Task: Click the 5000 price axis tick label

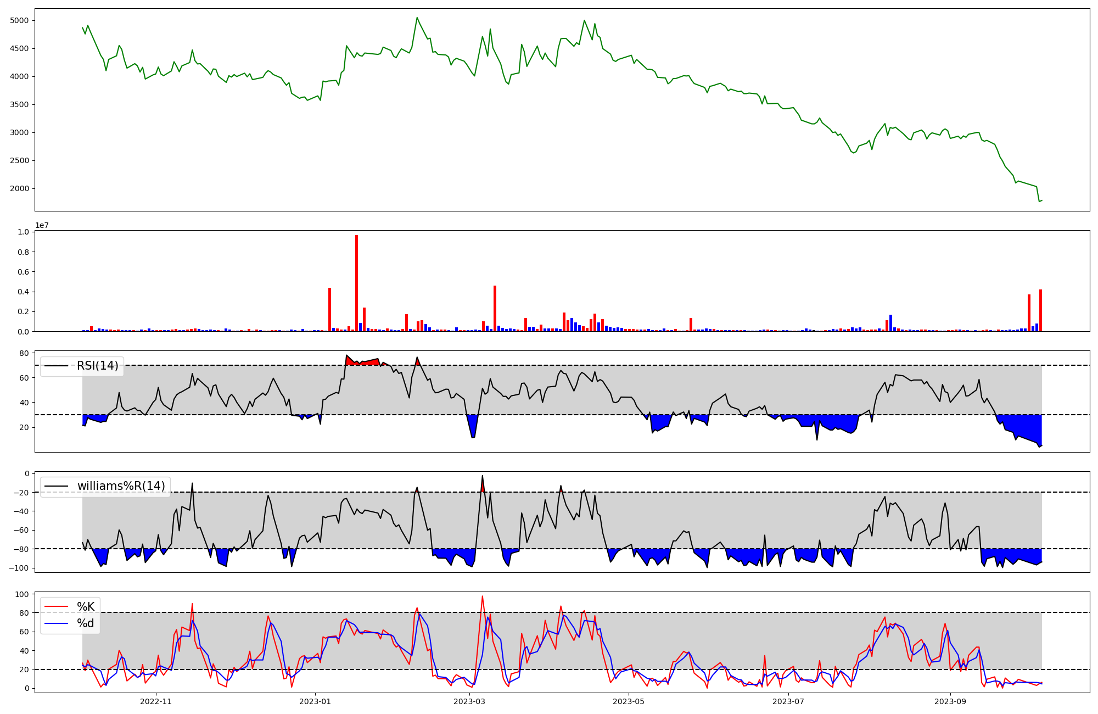Action: click(20, 21)
